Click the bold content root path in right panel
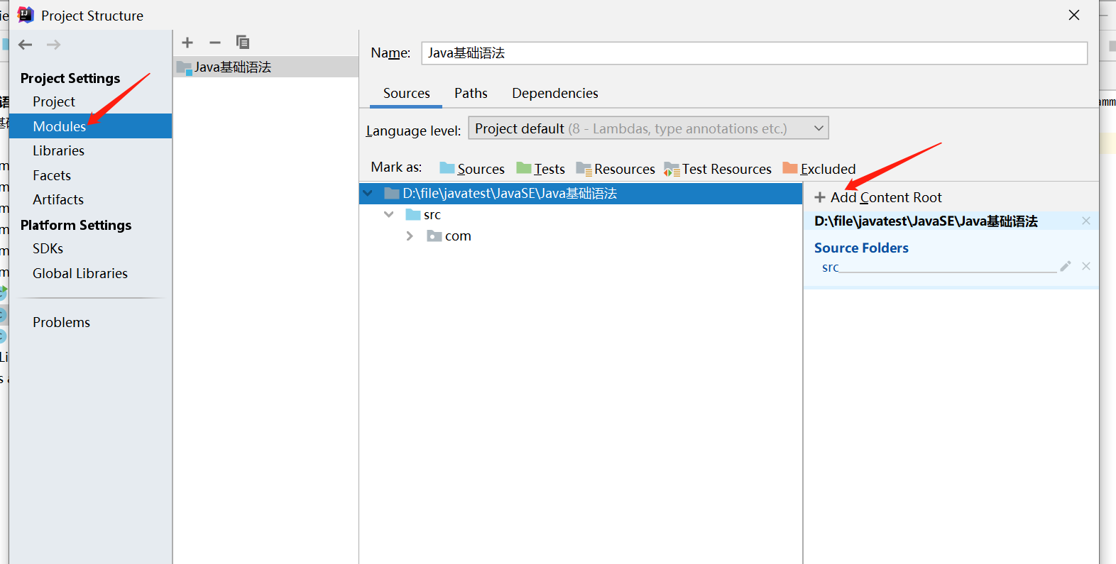This screenshot has height=564, width=1116. coord(926,221)
